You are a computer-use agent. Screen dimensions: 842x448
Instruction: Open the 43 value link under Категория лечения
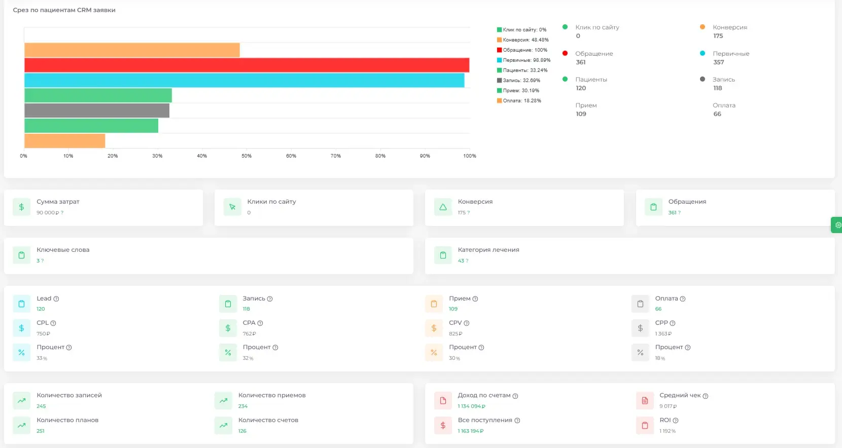click(461, 261)
